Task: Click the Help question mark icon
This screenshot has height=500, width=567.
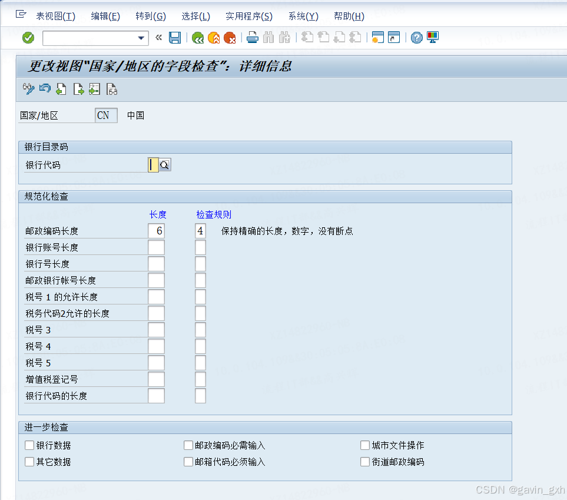Action: [416, 37]
